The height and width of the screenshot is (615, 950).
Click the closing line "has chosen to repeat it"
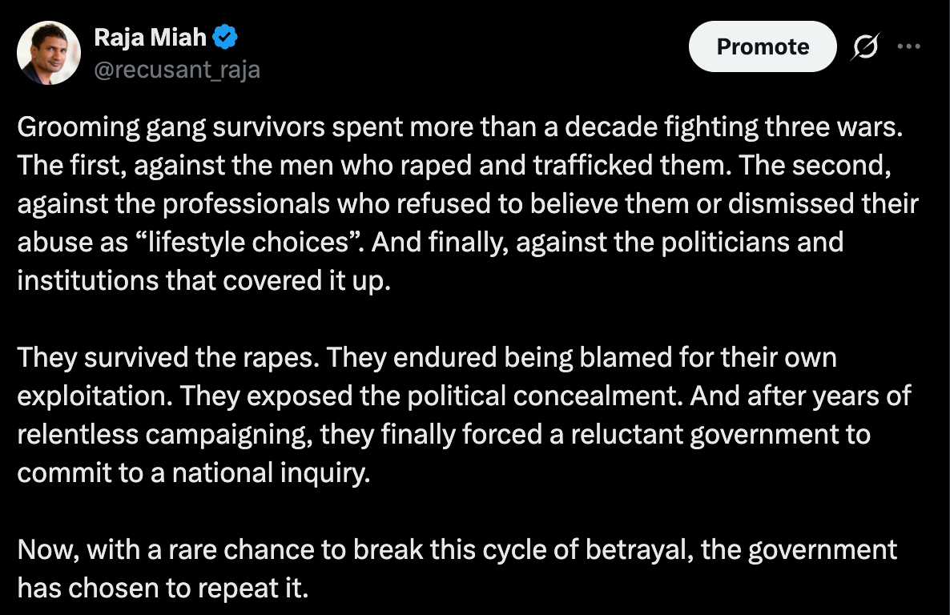point(162,589)
